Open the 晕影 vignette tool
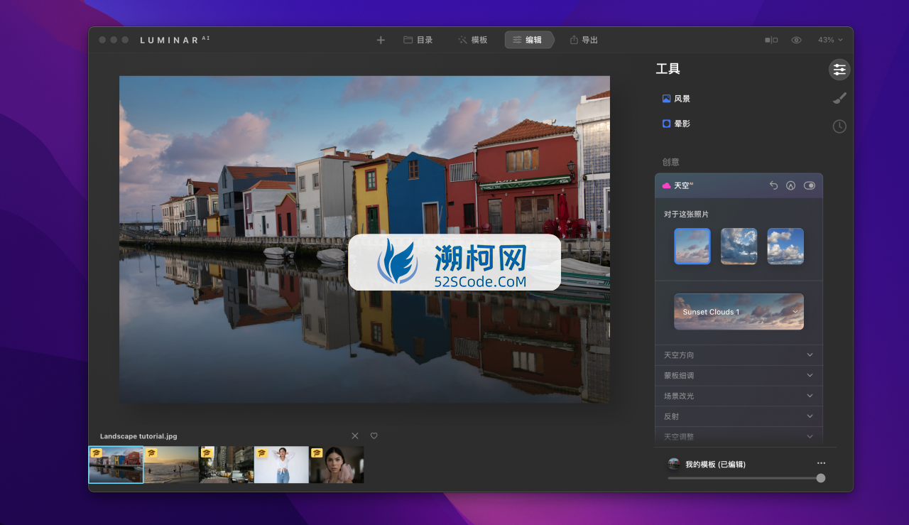Image resolution: width=909 pixels, height=525 pixels. 676,124
